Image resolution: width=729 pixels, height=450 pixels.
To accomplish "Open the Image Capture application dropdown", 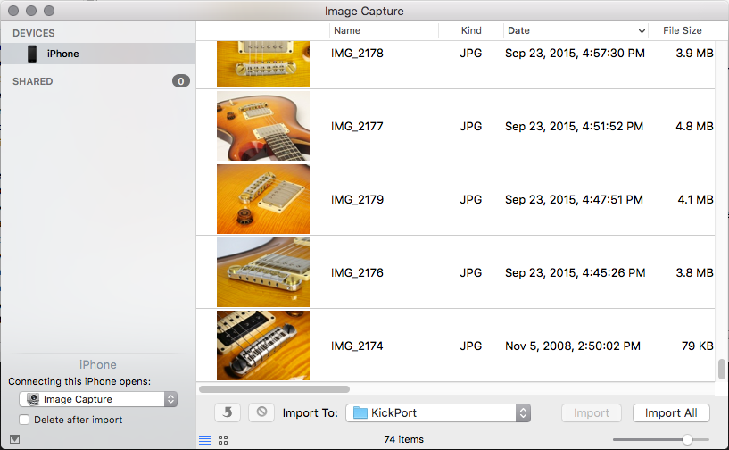I will click(98, 399).
